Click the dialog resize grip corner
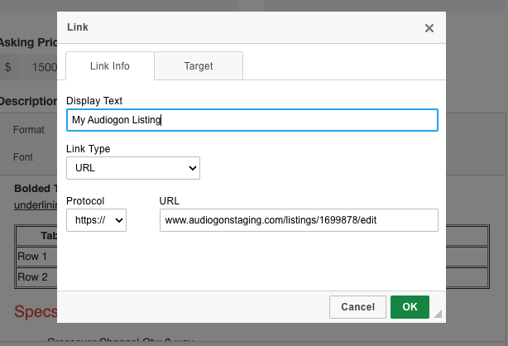Viewport: 508px width, 346px height. (x=438, y=314)
